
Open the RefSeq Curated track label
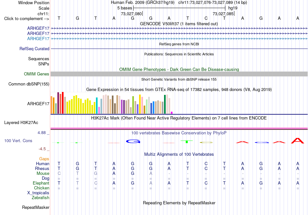coord(34,49)
